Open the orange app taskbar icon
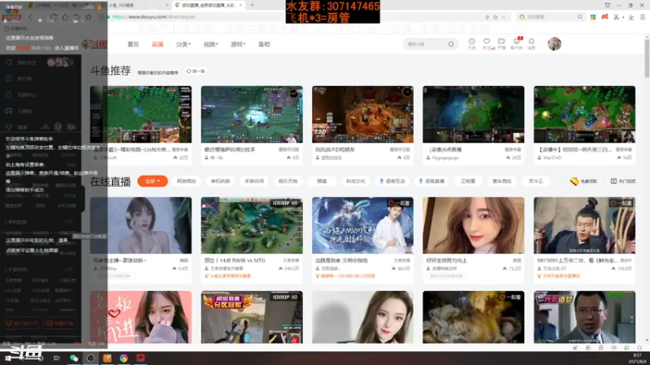The width and height of the screenshot is (650, 365). click(107, 358)
